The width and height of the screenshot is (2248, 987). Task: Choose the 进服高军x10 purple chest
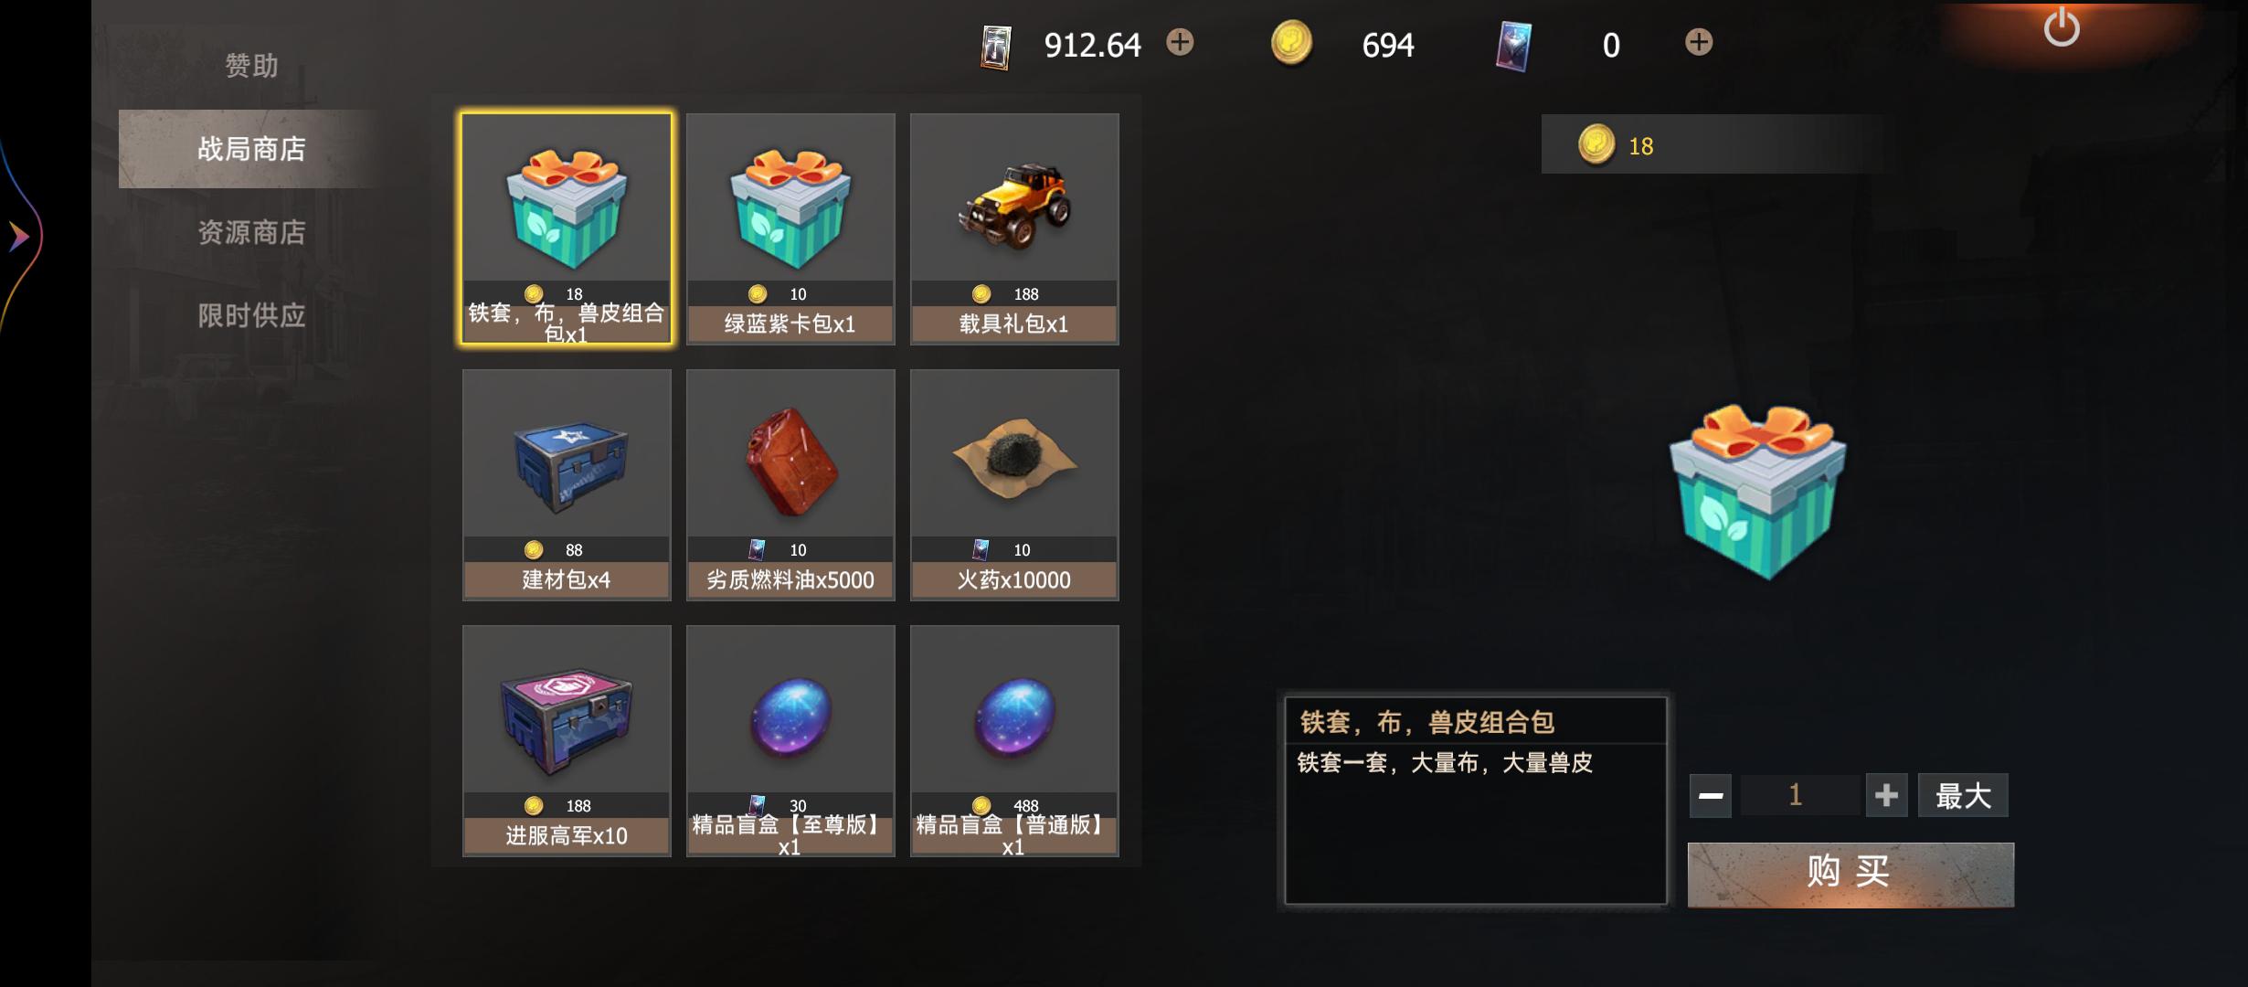click(x=567, y=740)
